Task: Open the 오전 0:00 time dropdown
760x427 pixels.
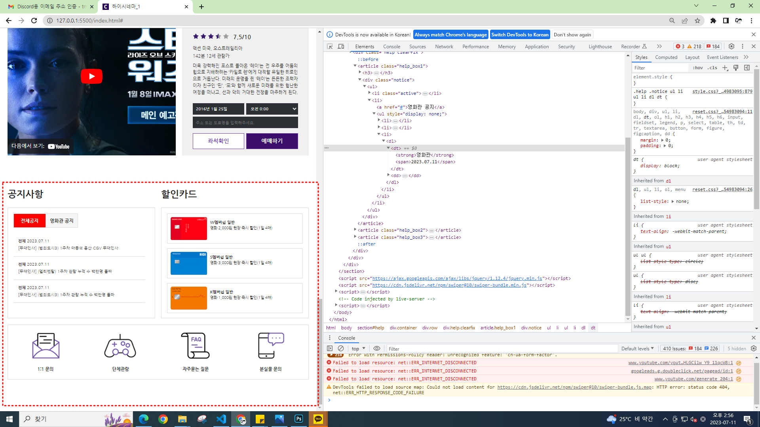Action: point(272,109)
